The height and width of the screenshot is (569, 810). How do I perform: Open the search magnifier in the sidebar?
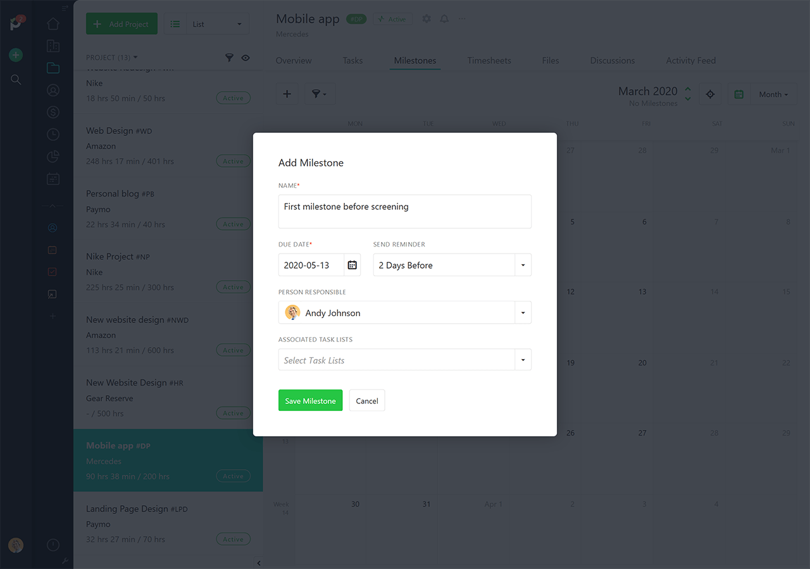coord(16,80)
